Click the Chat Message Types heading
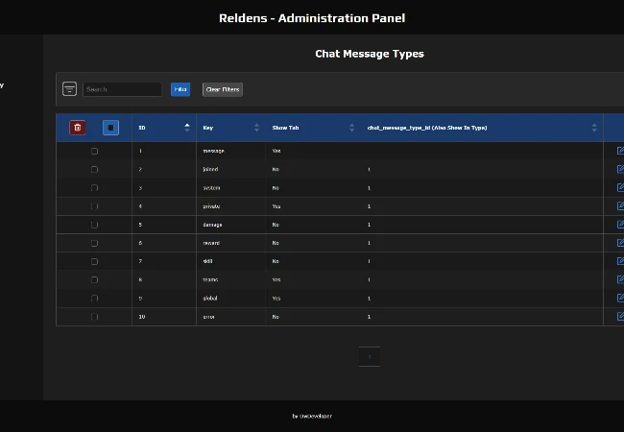This screenshot has height=432, width=624. pos(370,54)
